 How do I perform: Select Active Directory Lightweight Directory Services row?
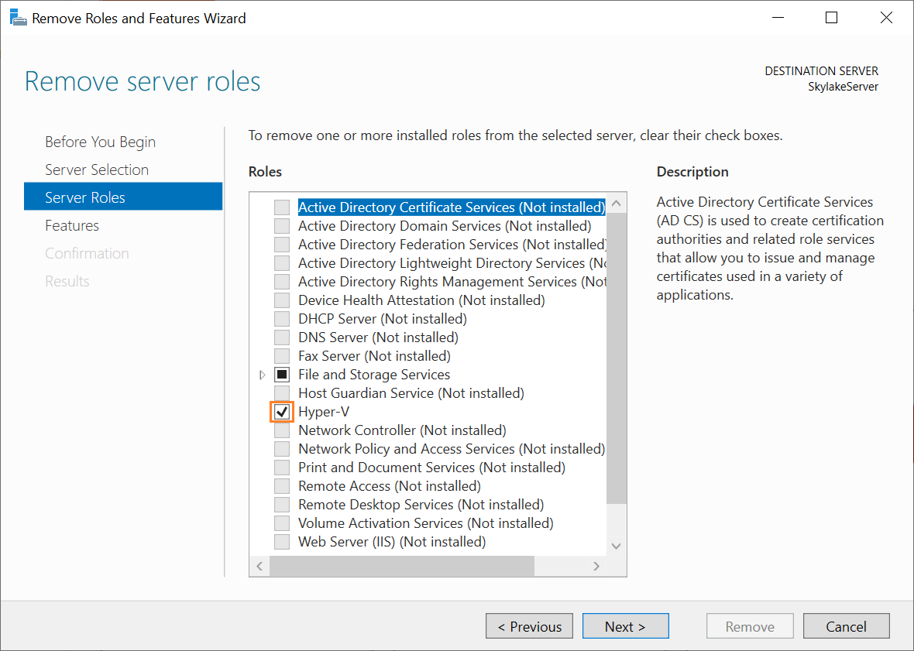pyautogui.click(x=452, y=263)
